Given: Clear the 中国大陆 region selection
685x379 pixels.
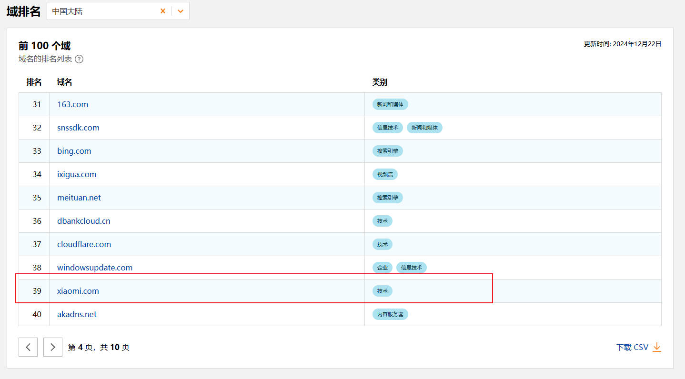Looking at the screenshot, I should point(163,11).
